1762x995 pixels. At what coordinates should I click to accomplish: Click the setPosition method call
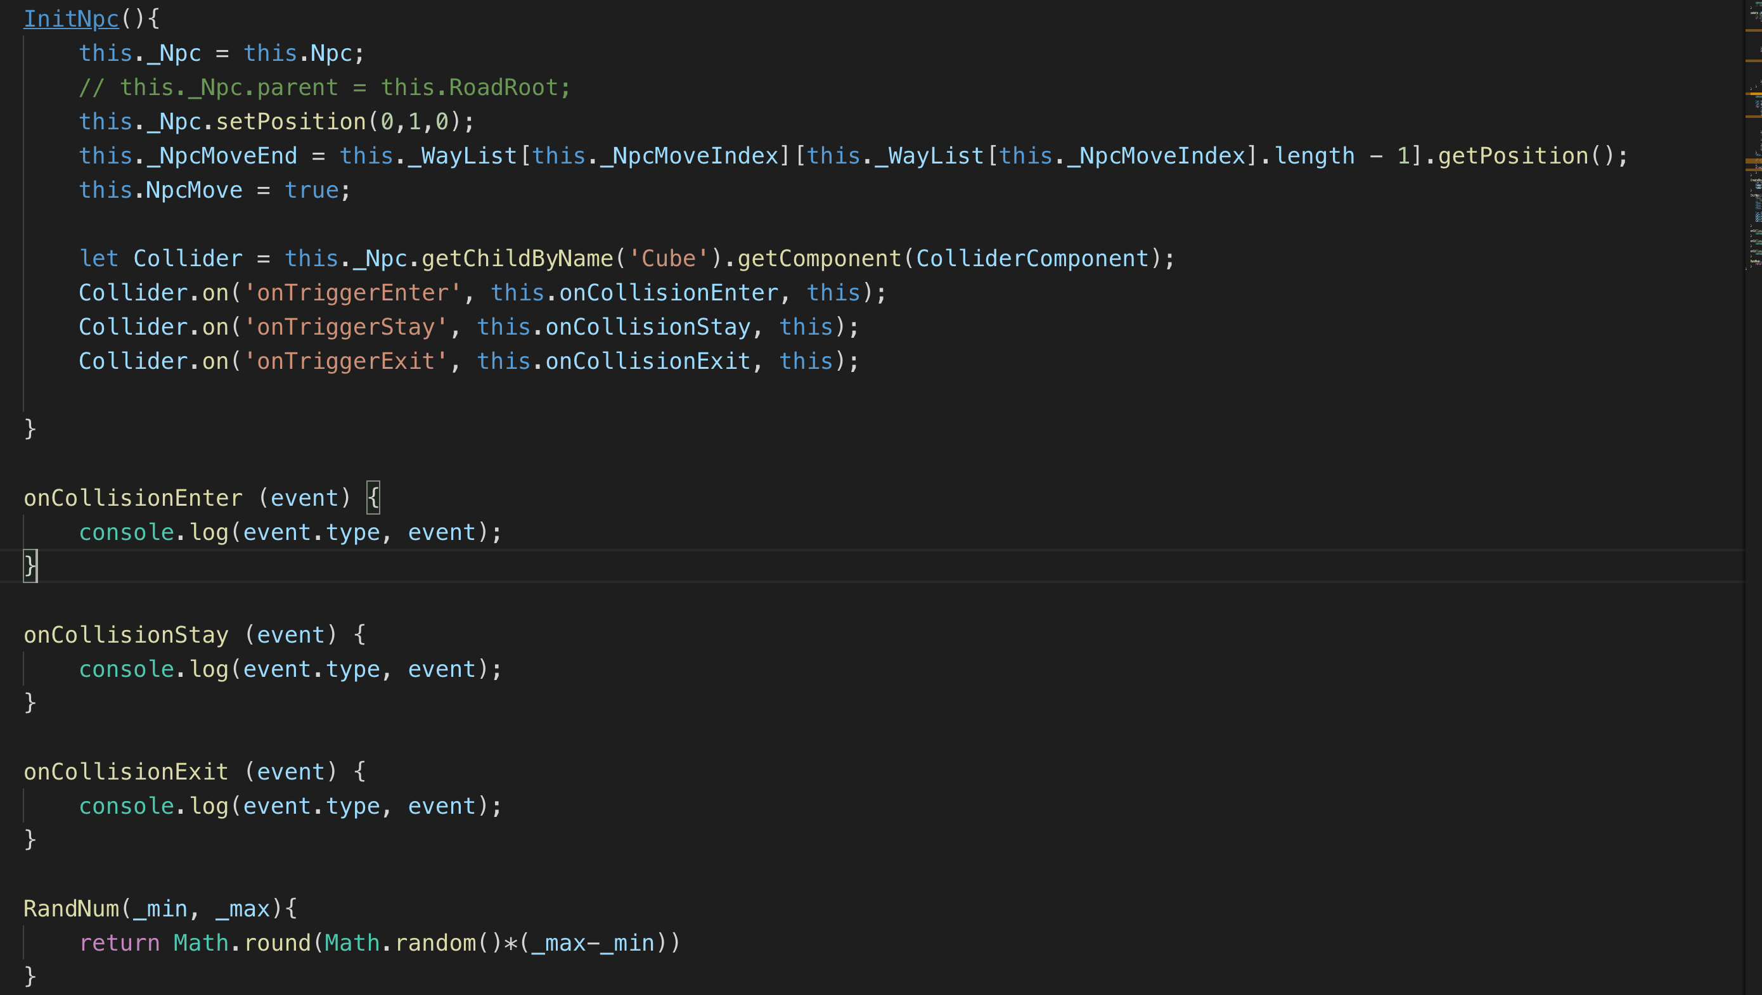click(x=291, y=122)
